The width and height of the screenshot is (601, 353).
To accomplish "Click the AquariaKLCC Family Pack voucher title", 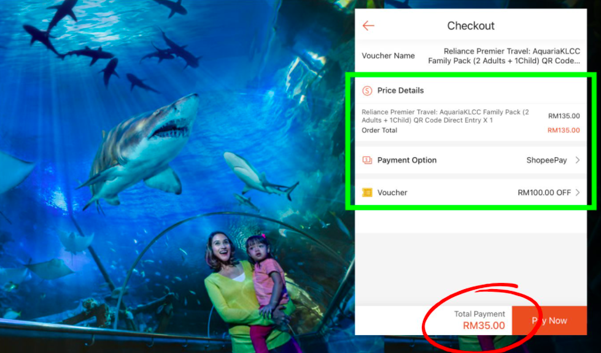I will point(504,56).
